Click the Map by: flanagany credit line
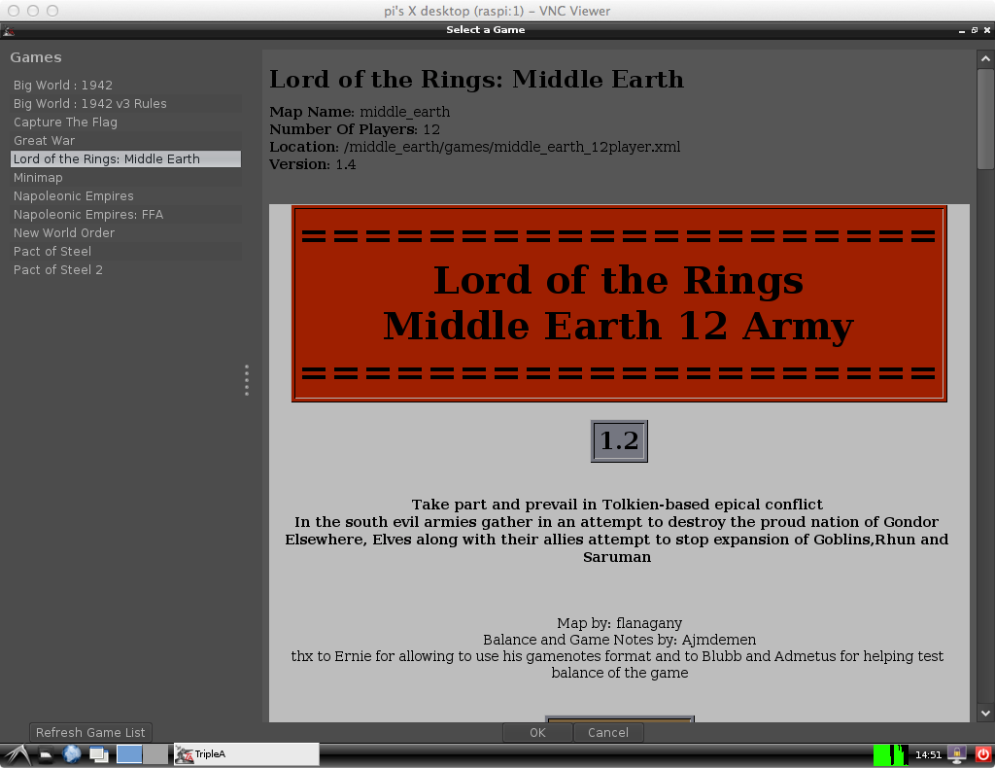 click(619, 623)
